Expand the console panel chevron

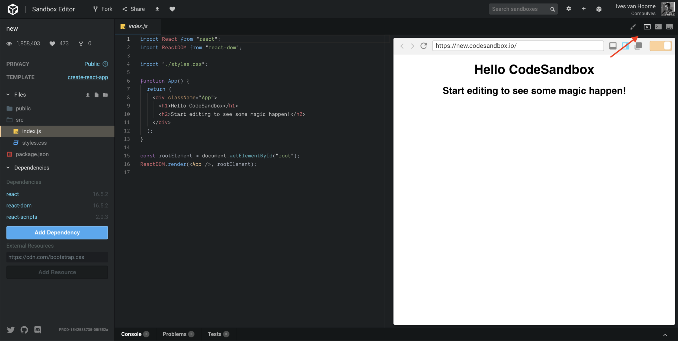pos(665,335)
